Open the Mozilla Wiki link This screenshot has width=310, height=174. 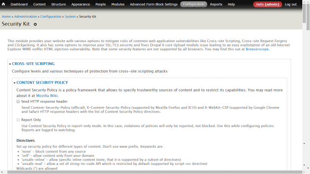[x=47, y=96]
